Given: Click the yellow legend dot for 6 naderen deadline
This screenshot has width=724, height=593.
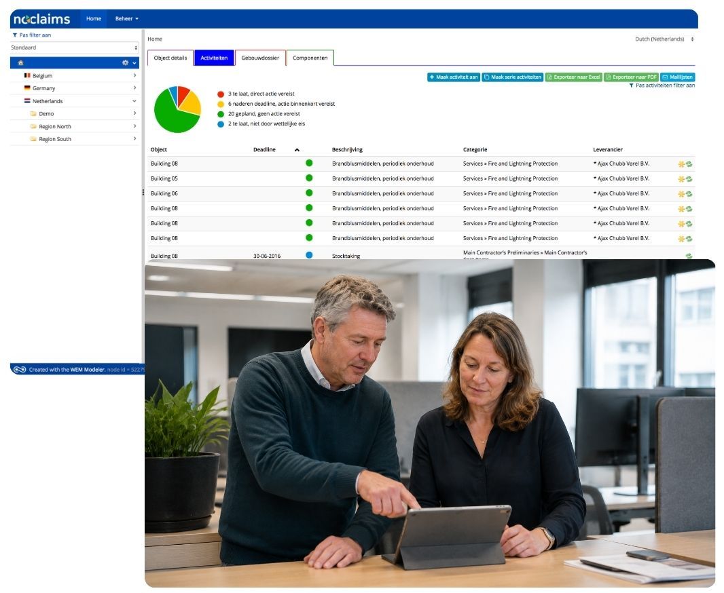Looking at the screenshot, I should click(x=221, y=104).
